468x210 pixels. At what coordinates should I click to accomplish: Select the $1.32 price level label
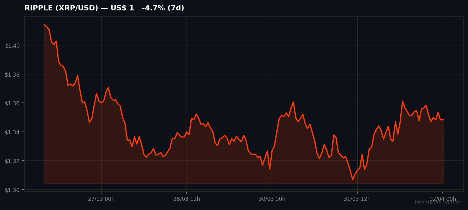(x=12, y=161)
